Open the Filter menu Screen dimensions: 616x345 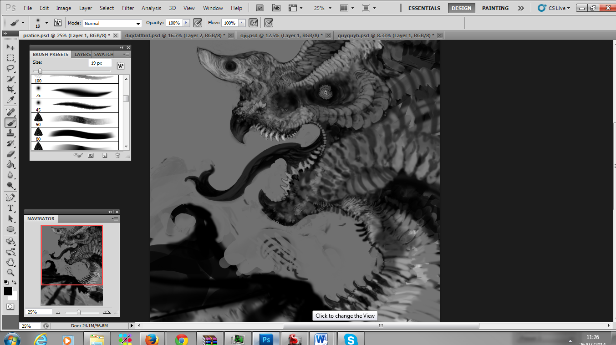point(128,8)
